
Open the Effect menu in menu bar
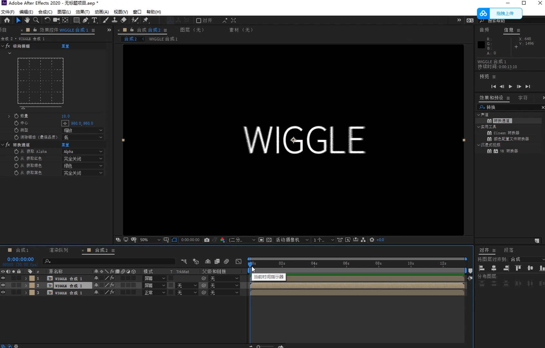[82, 12]
